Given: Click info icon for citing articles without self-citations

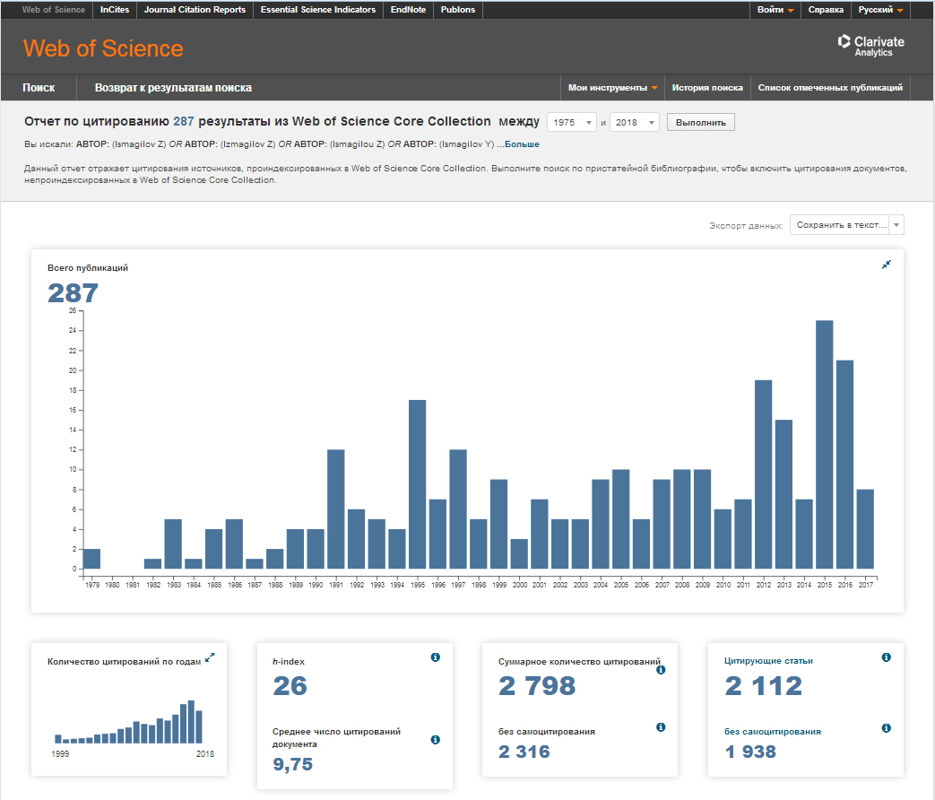Looking at the screenshot, I should click(886, 728).
